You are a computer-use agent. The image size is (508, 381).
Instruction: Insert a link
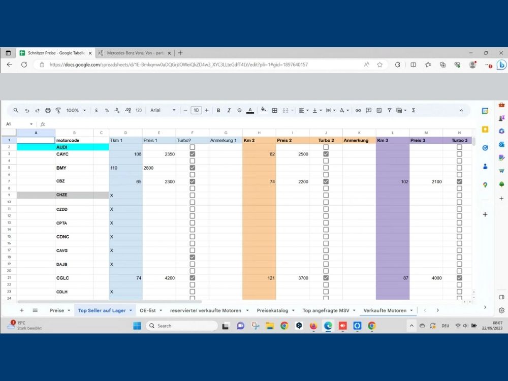(x=358, y=110)
